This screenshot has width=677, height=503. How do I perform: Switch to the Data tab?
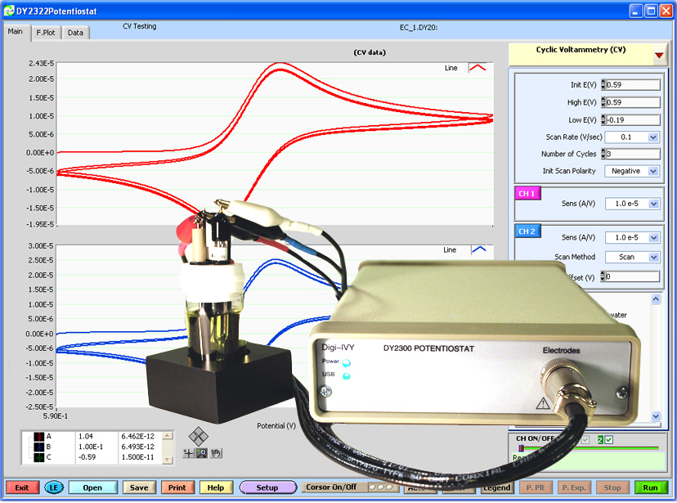(x=75, y=33)
